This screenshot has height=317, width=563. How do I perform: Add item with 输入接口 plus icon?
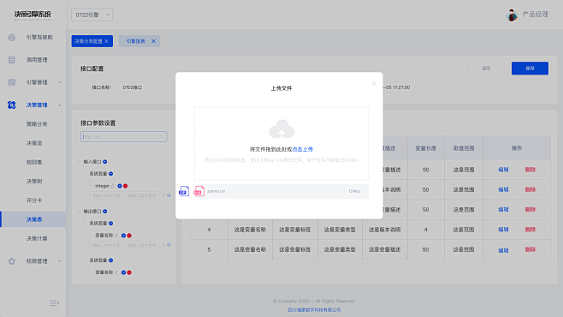pos(105,162)
